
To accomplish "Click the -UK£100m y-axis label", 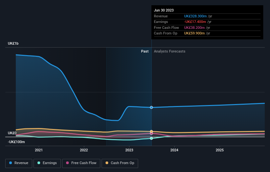I will coord(16,142).
